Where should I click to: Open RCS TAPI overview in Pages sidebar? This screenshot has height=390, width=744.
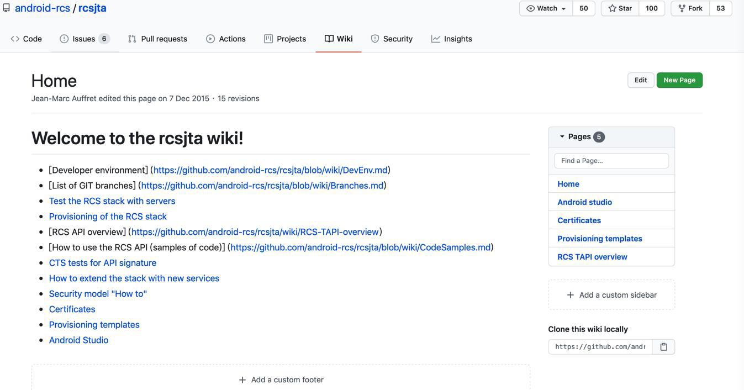tap(593, 257)
